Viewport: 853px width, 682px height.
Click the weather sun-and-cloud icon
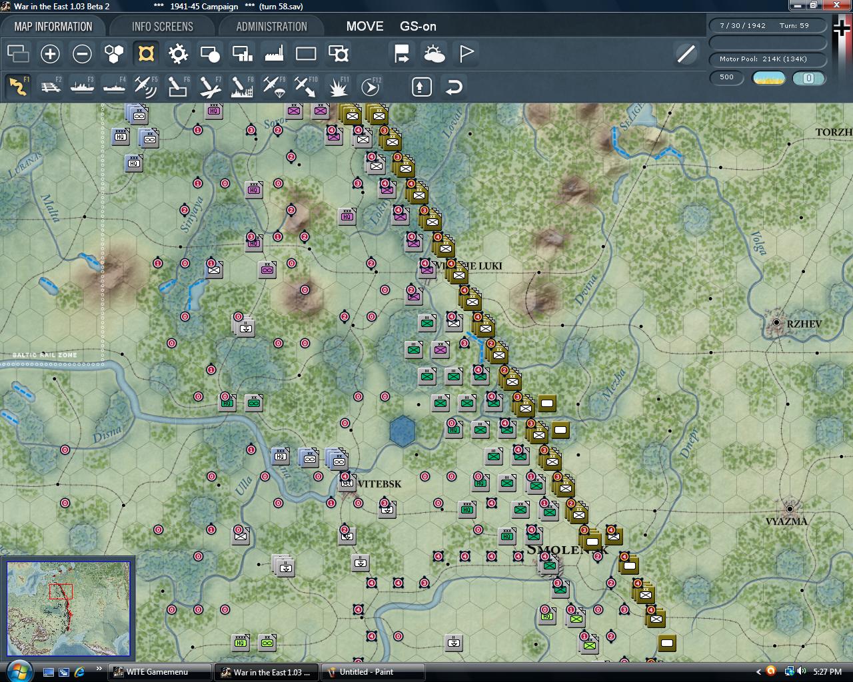434,53
